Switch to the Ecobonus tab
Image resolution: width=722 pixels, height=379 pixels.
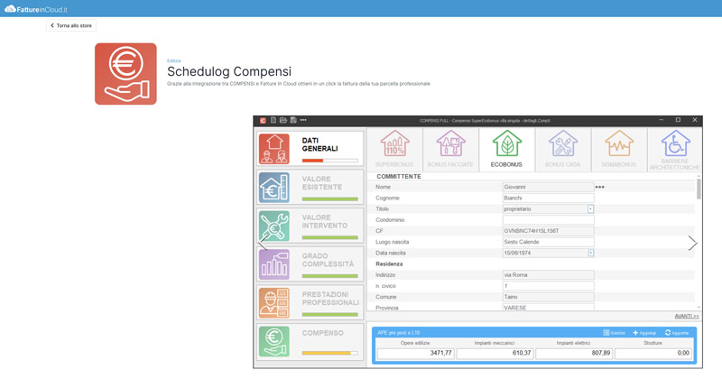[x=506, y=149]
